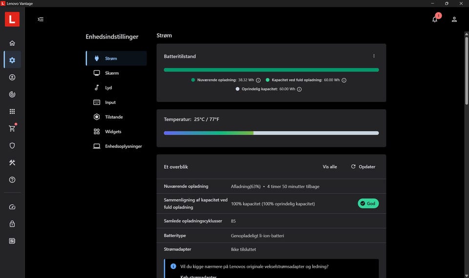This screenshot has height=278, width=469.
Task: Select Tilstande in settings menu
Action: tap(116, 117)
